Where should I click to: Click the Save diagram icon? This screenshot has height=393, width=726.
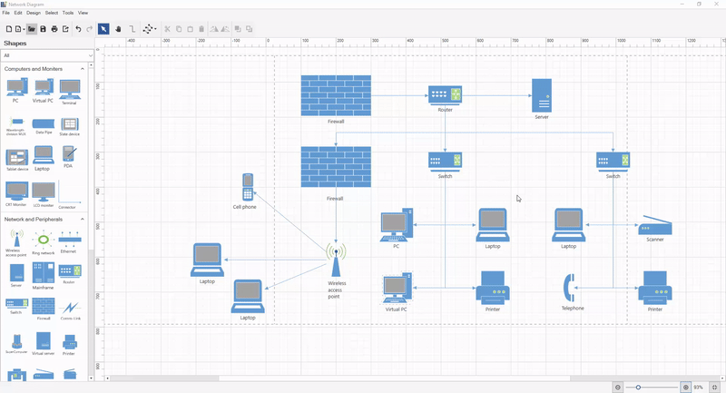click(x=43, y=29)
